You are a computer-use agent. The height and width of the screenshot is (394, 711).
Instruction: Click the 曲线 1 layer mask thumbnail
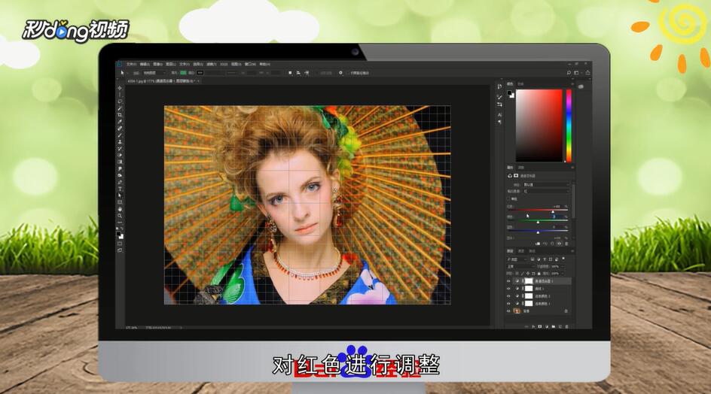528,289
